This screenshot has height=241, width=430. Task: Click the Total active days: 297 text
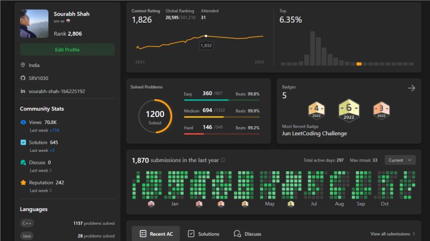point(324,160)
